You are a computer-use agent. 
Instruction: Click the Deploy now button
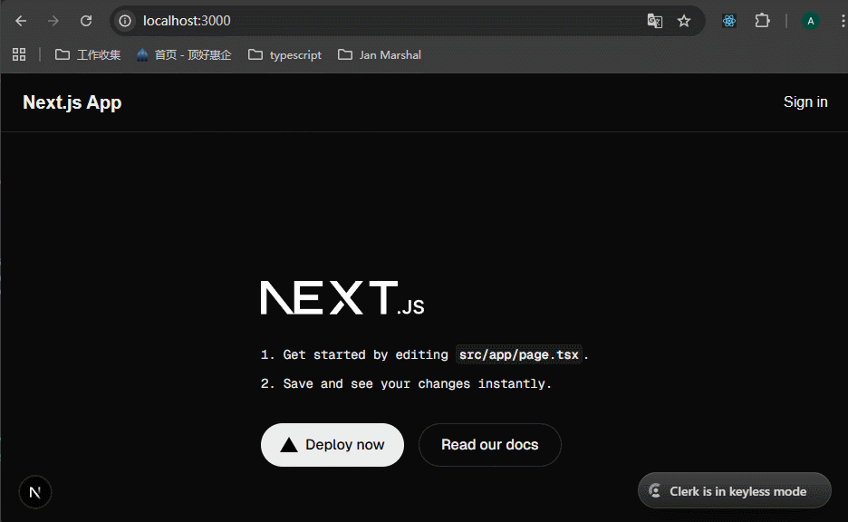[x=332, y=445]
